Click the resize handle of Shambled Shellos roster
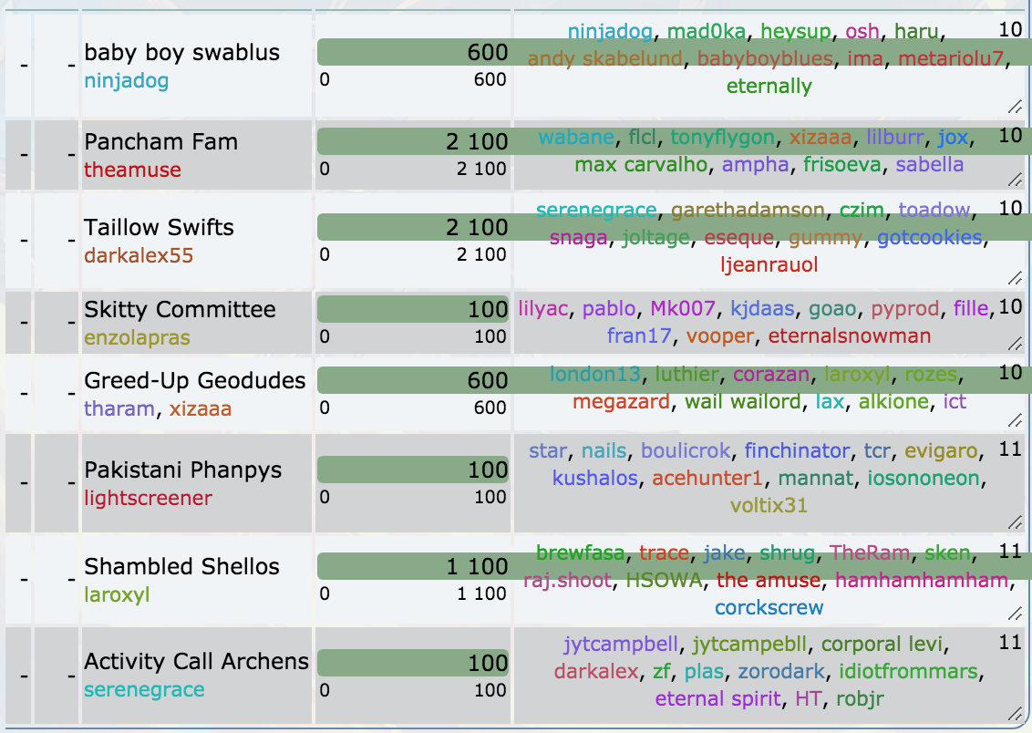Viewport: 1032px width, 733px height. click(1015, 614)
